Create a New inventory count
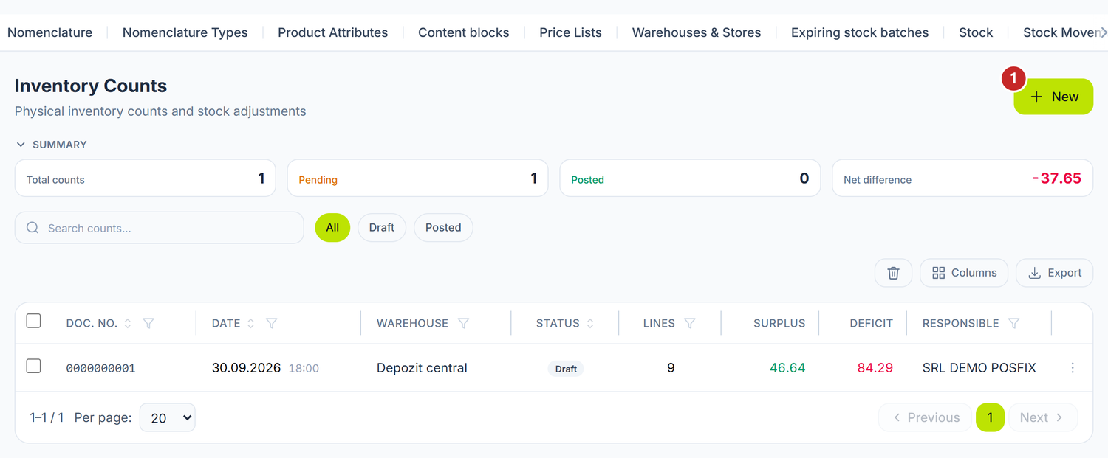1108x458 pixels. 1053,97
